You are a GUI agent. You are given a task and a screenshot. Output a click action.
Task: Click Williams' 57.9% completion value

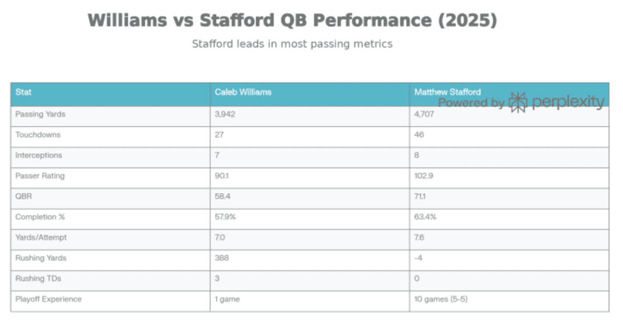tap(226, 217)
